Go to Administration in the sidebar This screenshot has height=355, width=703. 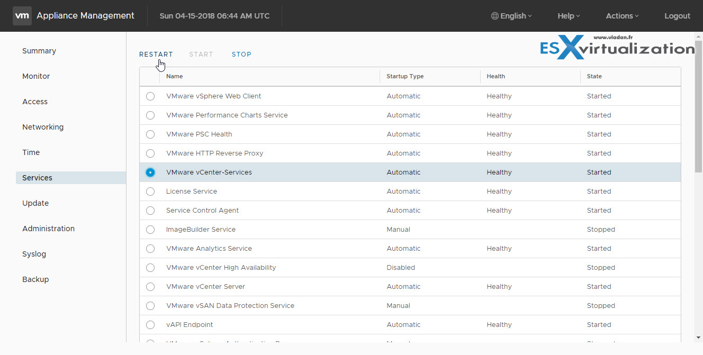click(x=49, y=229)
